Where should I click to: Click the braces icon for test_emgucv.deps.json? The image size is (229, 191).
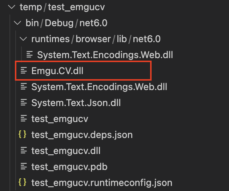(x=22, y=134)
